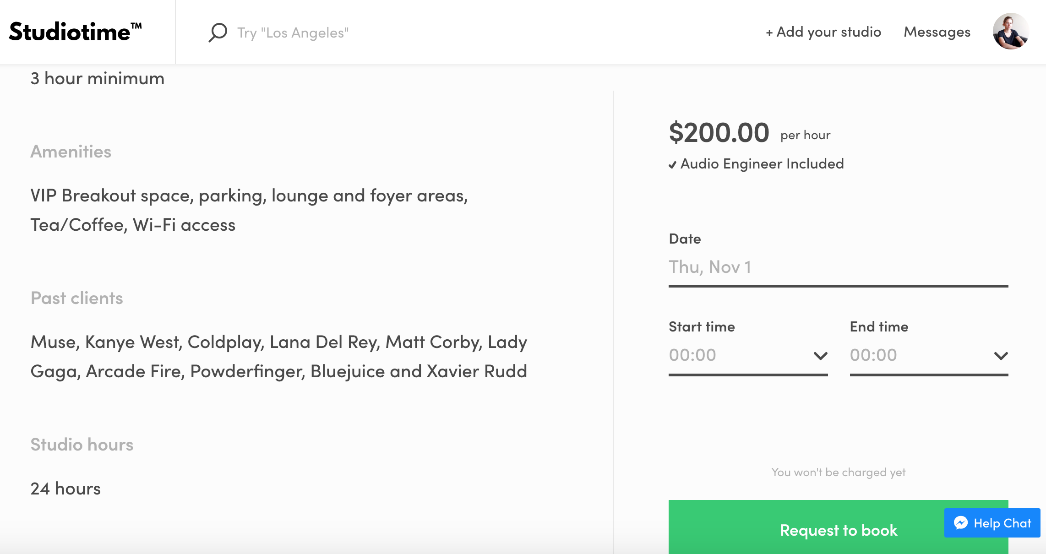Click the Audio Engineer Included label

[x=762, y=164]
